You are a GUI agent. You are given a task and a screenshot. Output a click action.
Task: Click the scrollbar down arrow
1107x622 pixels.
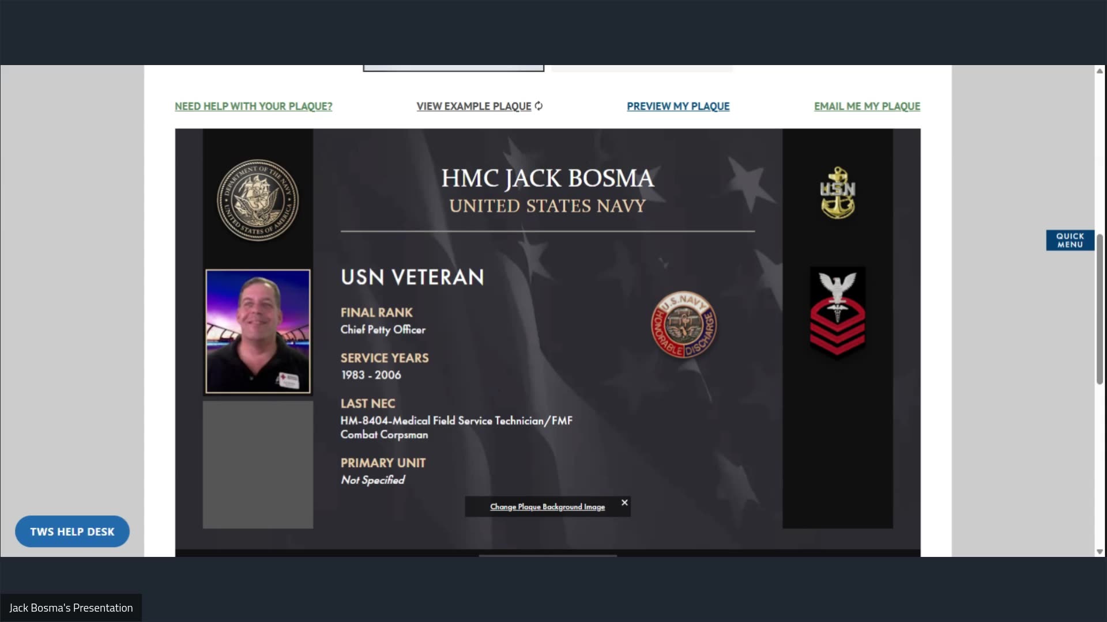pos(1100,552)
